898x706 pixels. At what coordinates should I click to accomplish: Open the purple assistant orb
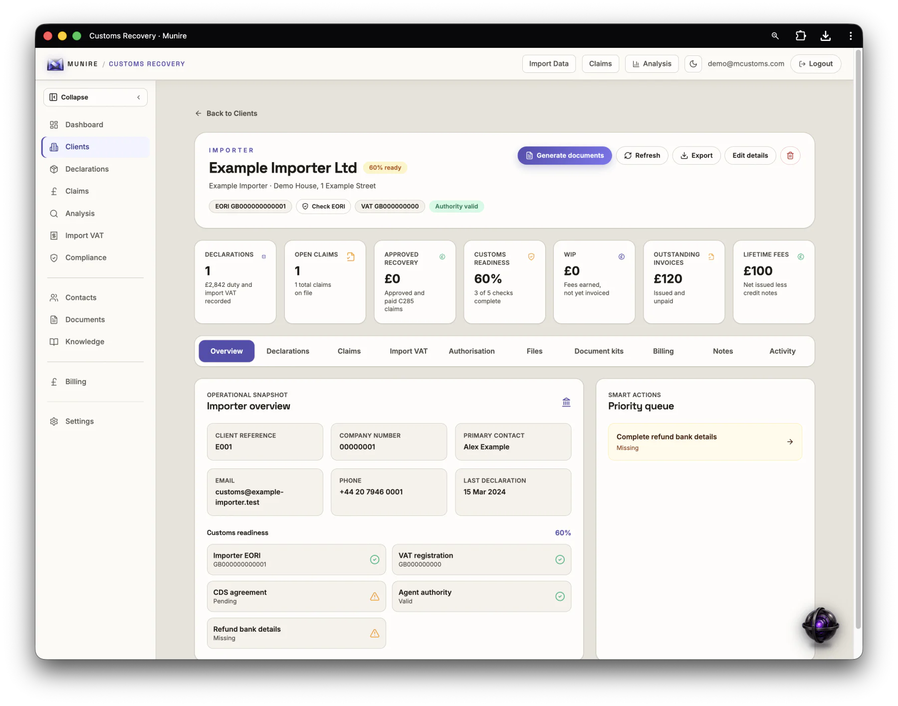(820, 625)
